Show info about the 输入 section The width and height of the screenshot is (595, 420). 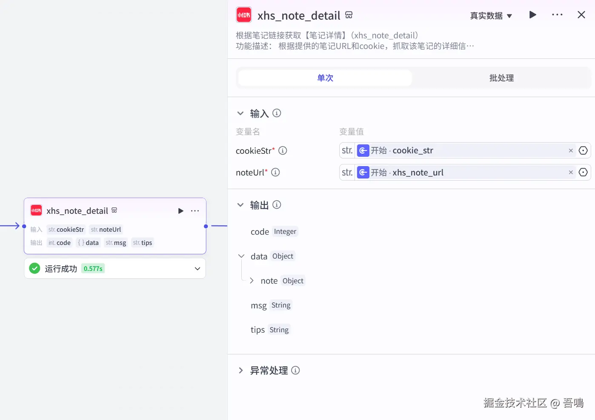point(277,113)
